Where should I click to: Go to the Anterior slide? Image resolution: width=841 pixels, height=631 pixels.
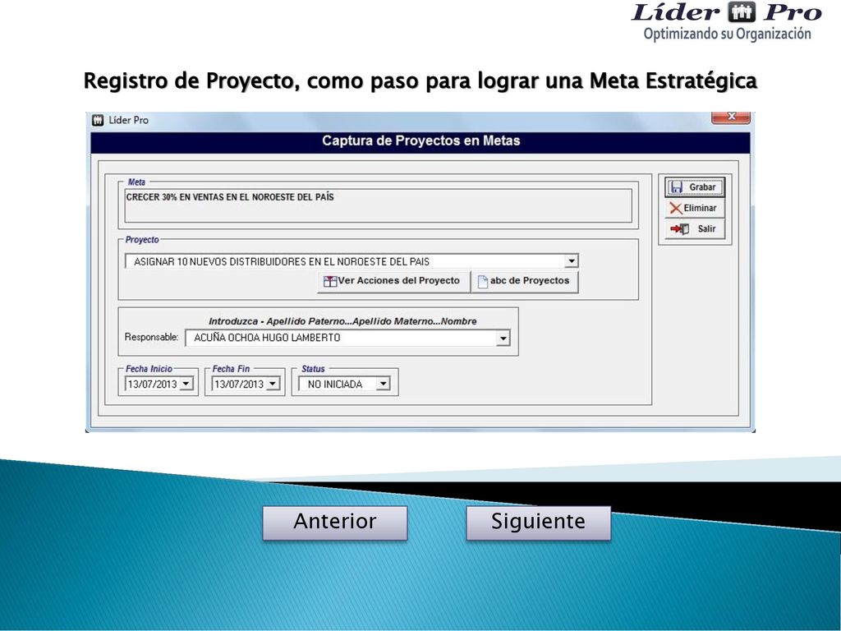335,522
